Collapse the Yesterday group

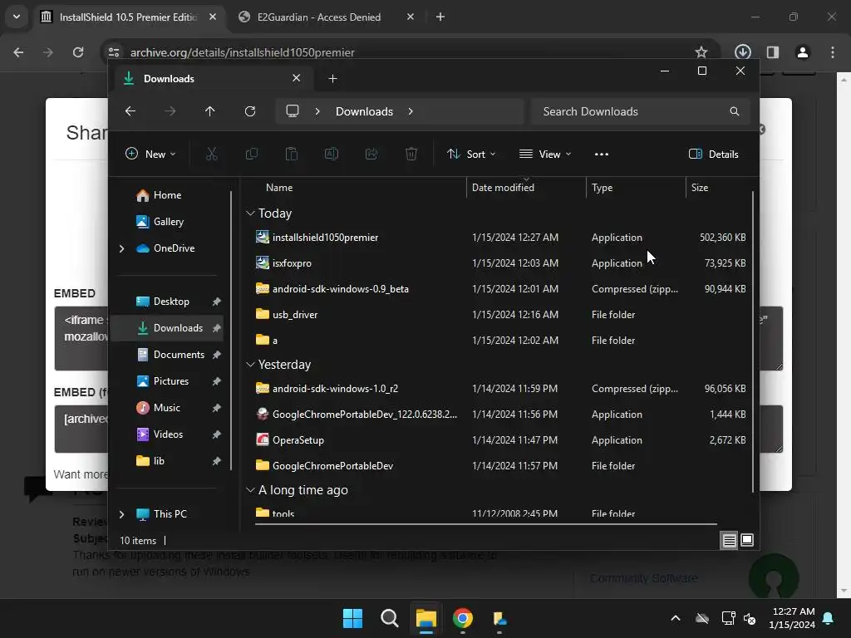(250, 365)
